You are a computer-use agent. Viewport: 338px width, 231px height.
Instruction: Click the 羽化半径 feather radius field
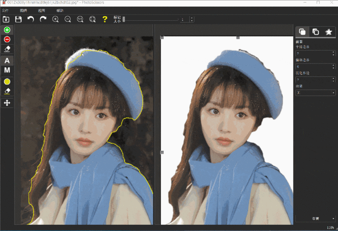point(313,79)
